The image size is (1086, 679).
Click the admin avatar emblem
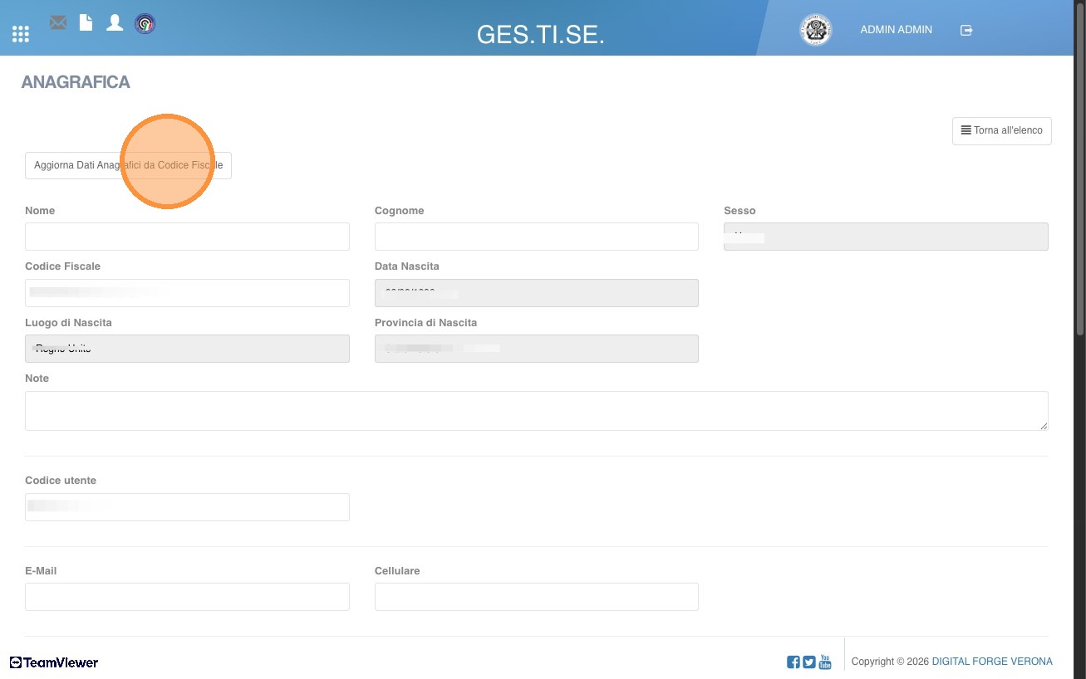click(816, 30)
